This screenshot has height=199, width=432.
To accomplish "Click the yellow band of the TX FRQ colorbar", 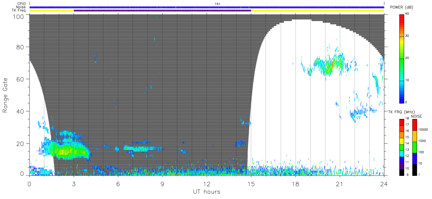I will [x=401, y=141].
